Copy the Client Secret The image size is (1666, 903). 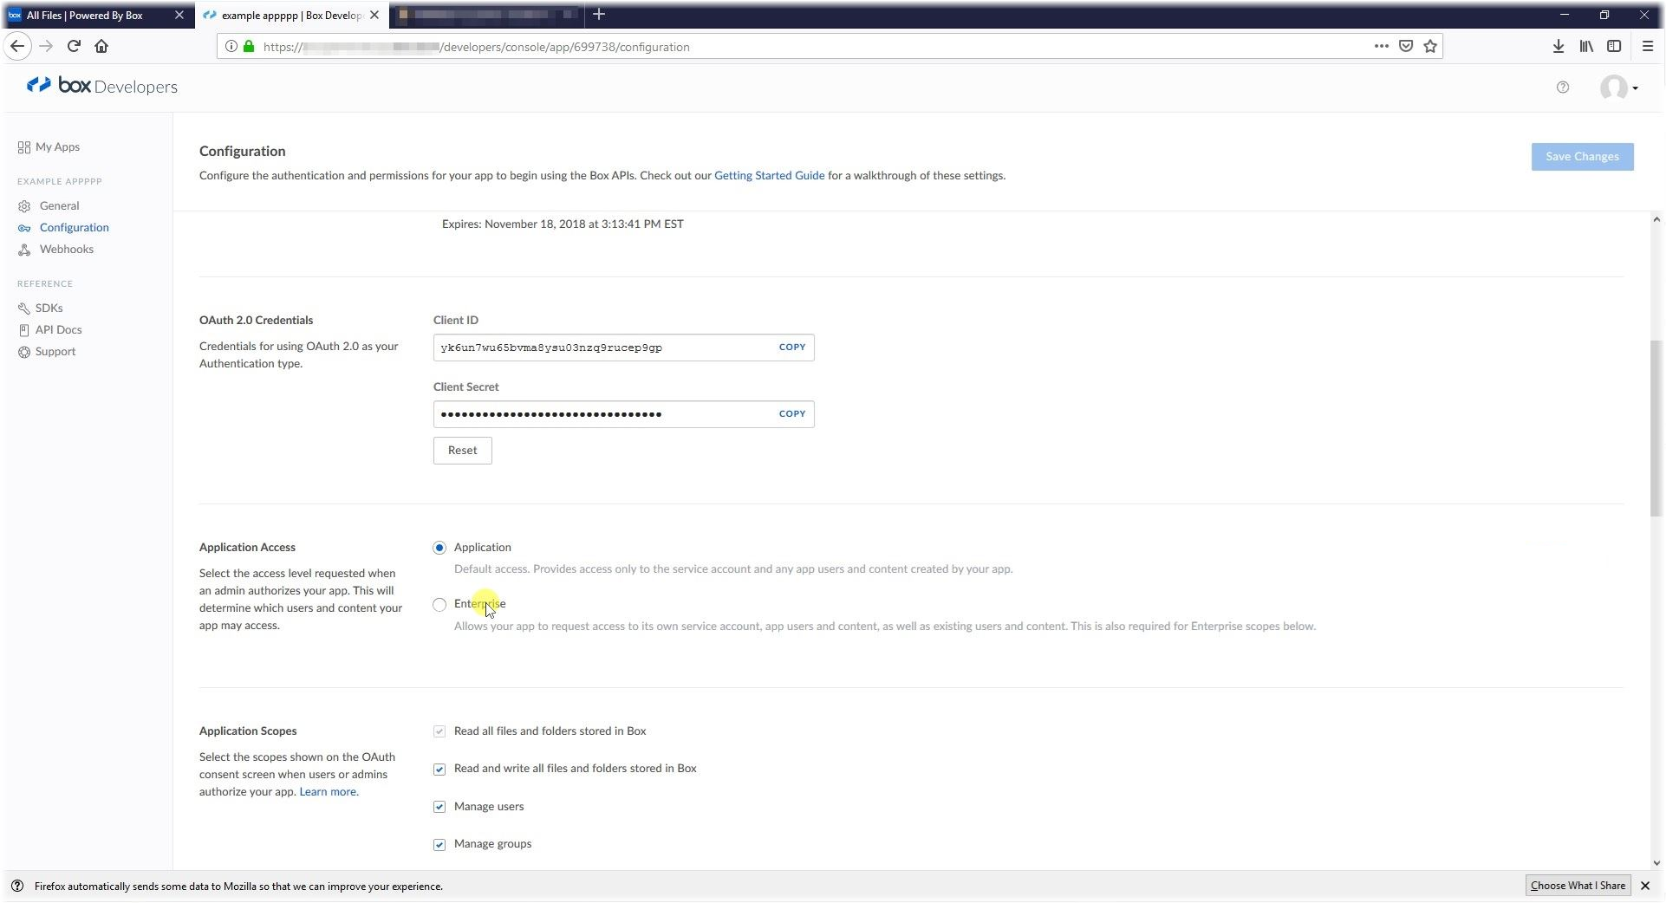pos(792,413)
